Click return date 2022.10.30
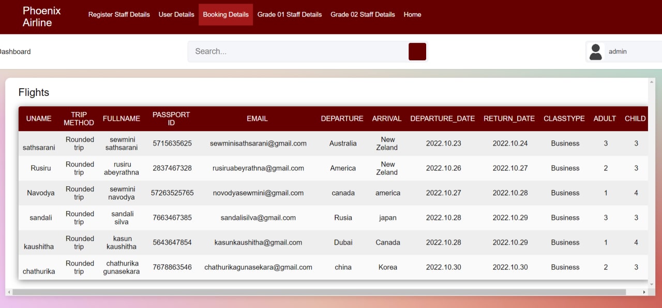The width and height of the screenshot is (662, 308). click(510, 267)
